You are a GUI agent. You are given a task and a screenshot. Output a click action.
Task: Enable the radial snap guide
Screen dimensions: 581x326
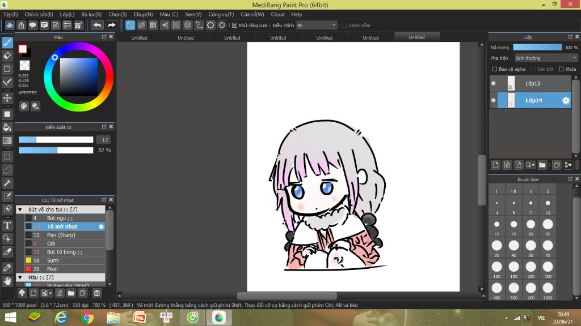coord(176,25)
